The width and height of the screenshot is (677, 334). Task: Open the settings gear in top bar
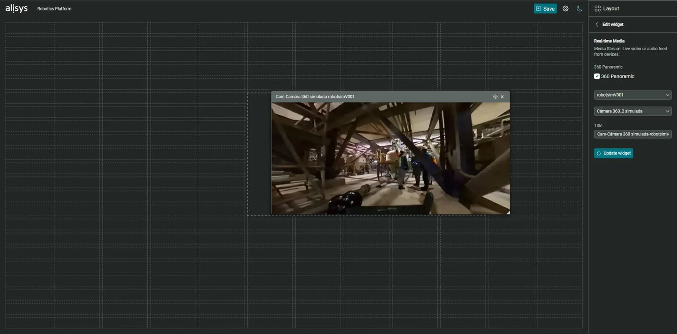click(x=565, y=9)
